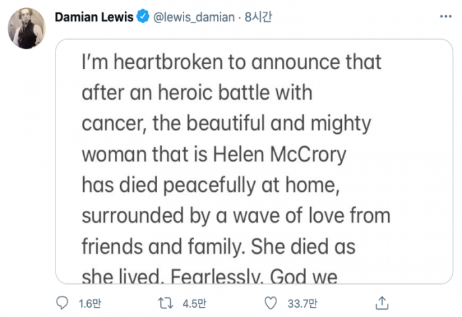Click the 'after an heroic battle with' line
The image size is (462, 317).
pos(197,93)
